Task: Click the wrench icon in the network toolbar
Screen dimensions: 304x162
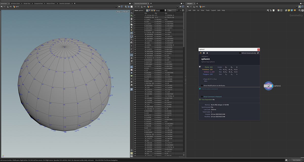Action: [268, 10]
